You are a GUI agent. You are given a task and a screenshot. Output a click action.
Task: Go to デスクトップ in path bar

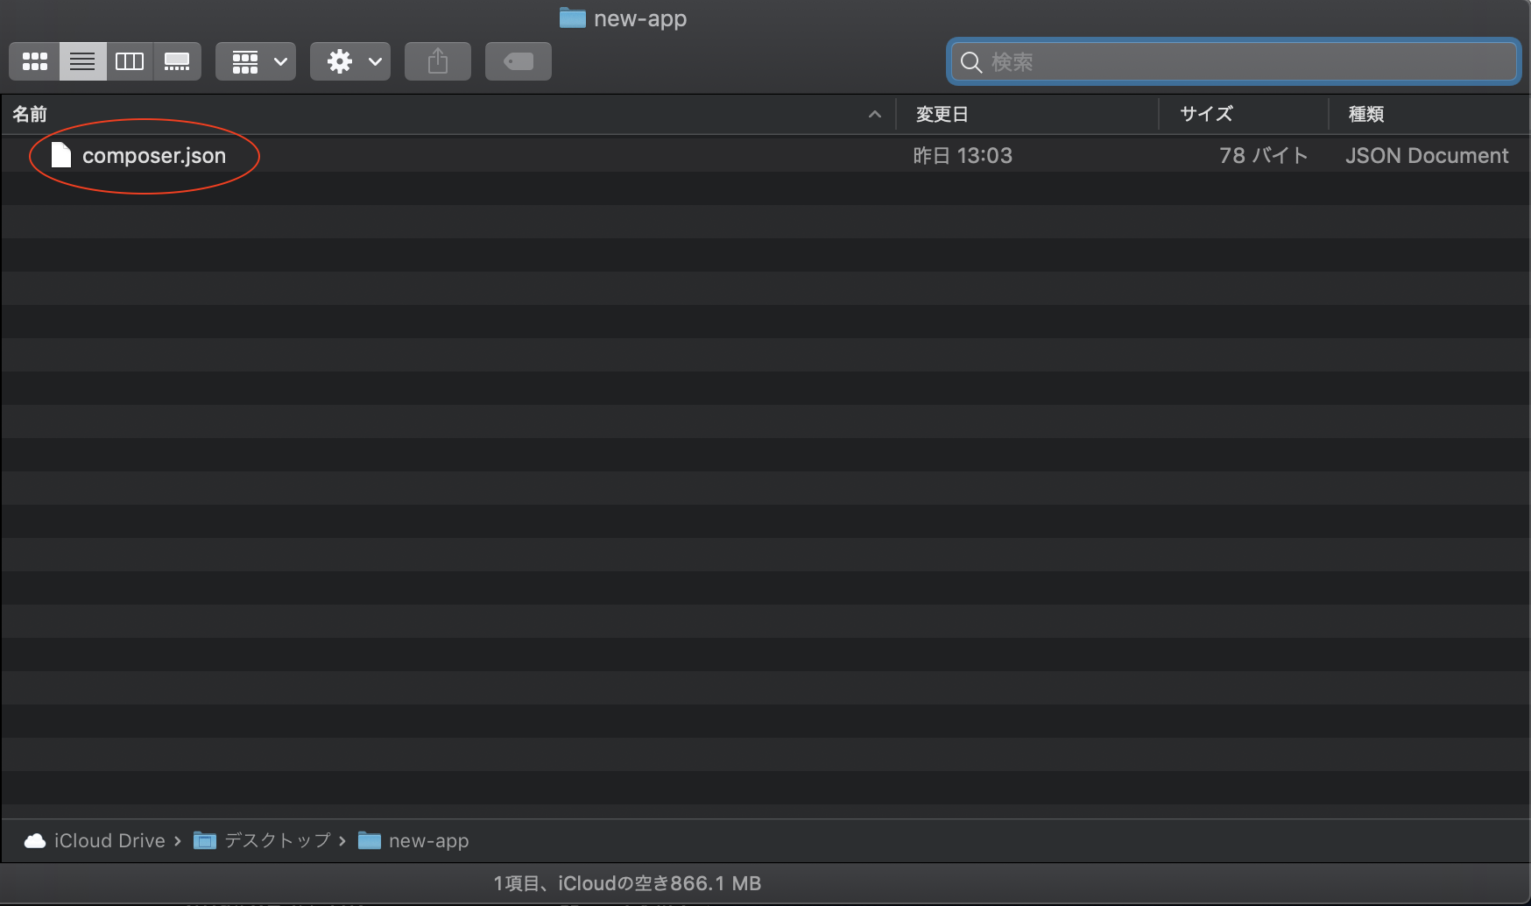pos(278,841)
